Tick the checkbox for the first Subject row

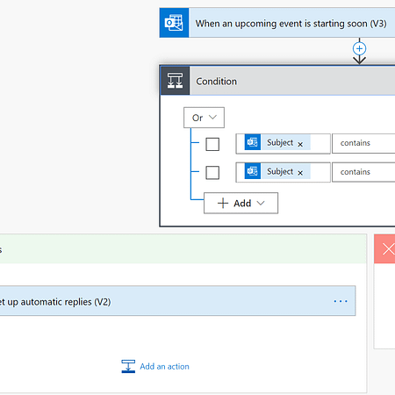tap(212, 144)
